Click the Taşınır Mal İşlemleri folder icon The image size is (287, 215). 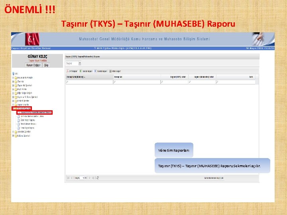[x=16, y=85]
